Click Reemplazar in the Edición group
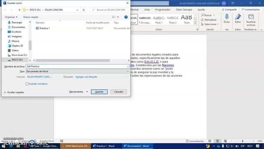 (x=209, y=20)
